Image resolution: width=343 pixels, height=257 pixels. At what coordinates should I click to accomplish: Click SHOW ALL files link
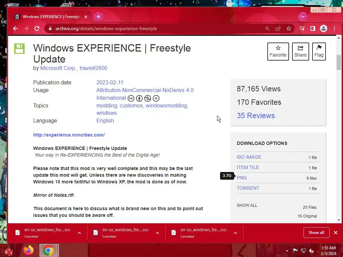tap(247, 205)
